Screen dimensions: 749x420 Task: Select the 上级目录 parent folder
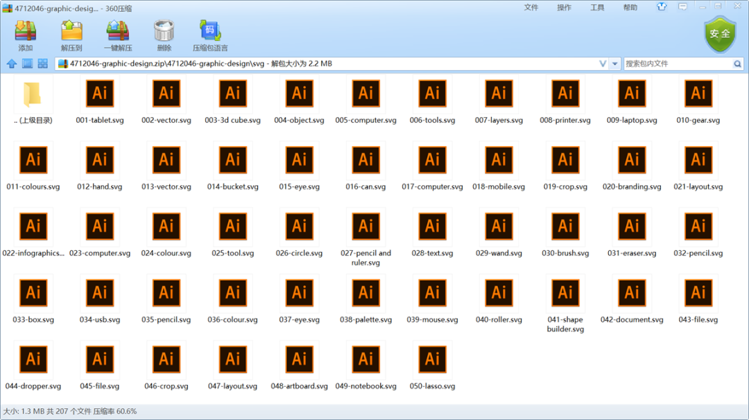pos(33,101)
